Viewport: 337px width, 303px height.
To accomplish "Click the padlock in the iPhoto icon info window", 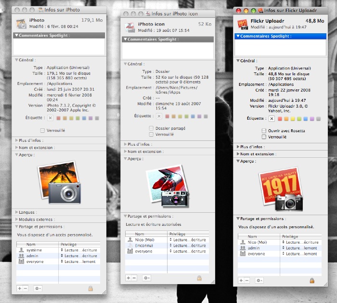I will click(199, 278).
